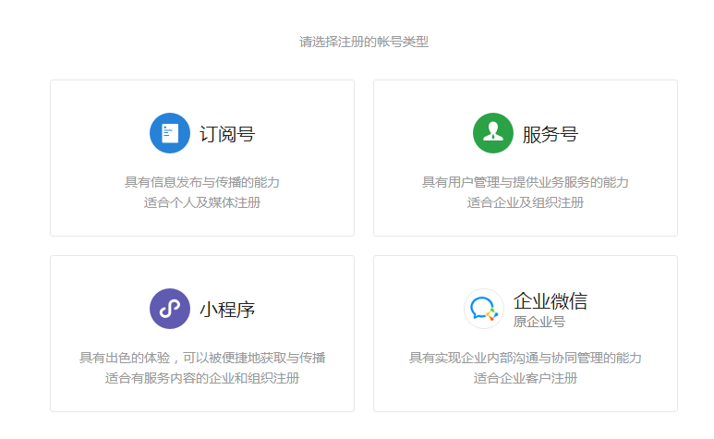This screenshot has height=439, width=714.
Task: Click 适合个人及媒体注册 text
Action: click(x=202, y=202)
